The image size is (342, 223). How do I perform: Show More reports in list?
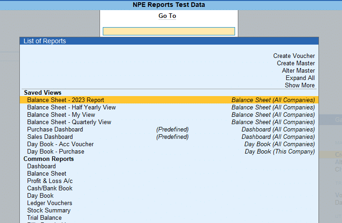tap(300, 85)
